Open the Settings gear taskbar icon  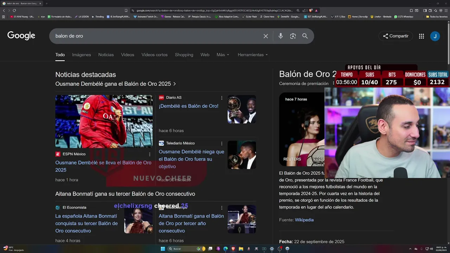[272, 249]
